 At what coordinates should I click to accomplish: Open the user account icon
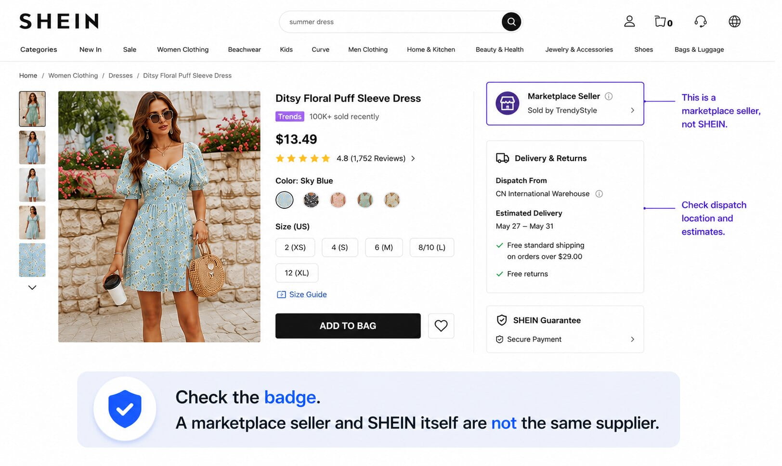coord(629,21)
